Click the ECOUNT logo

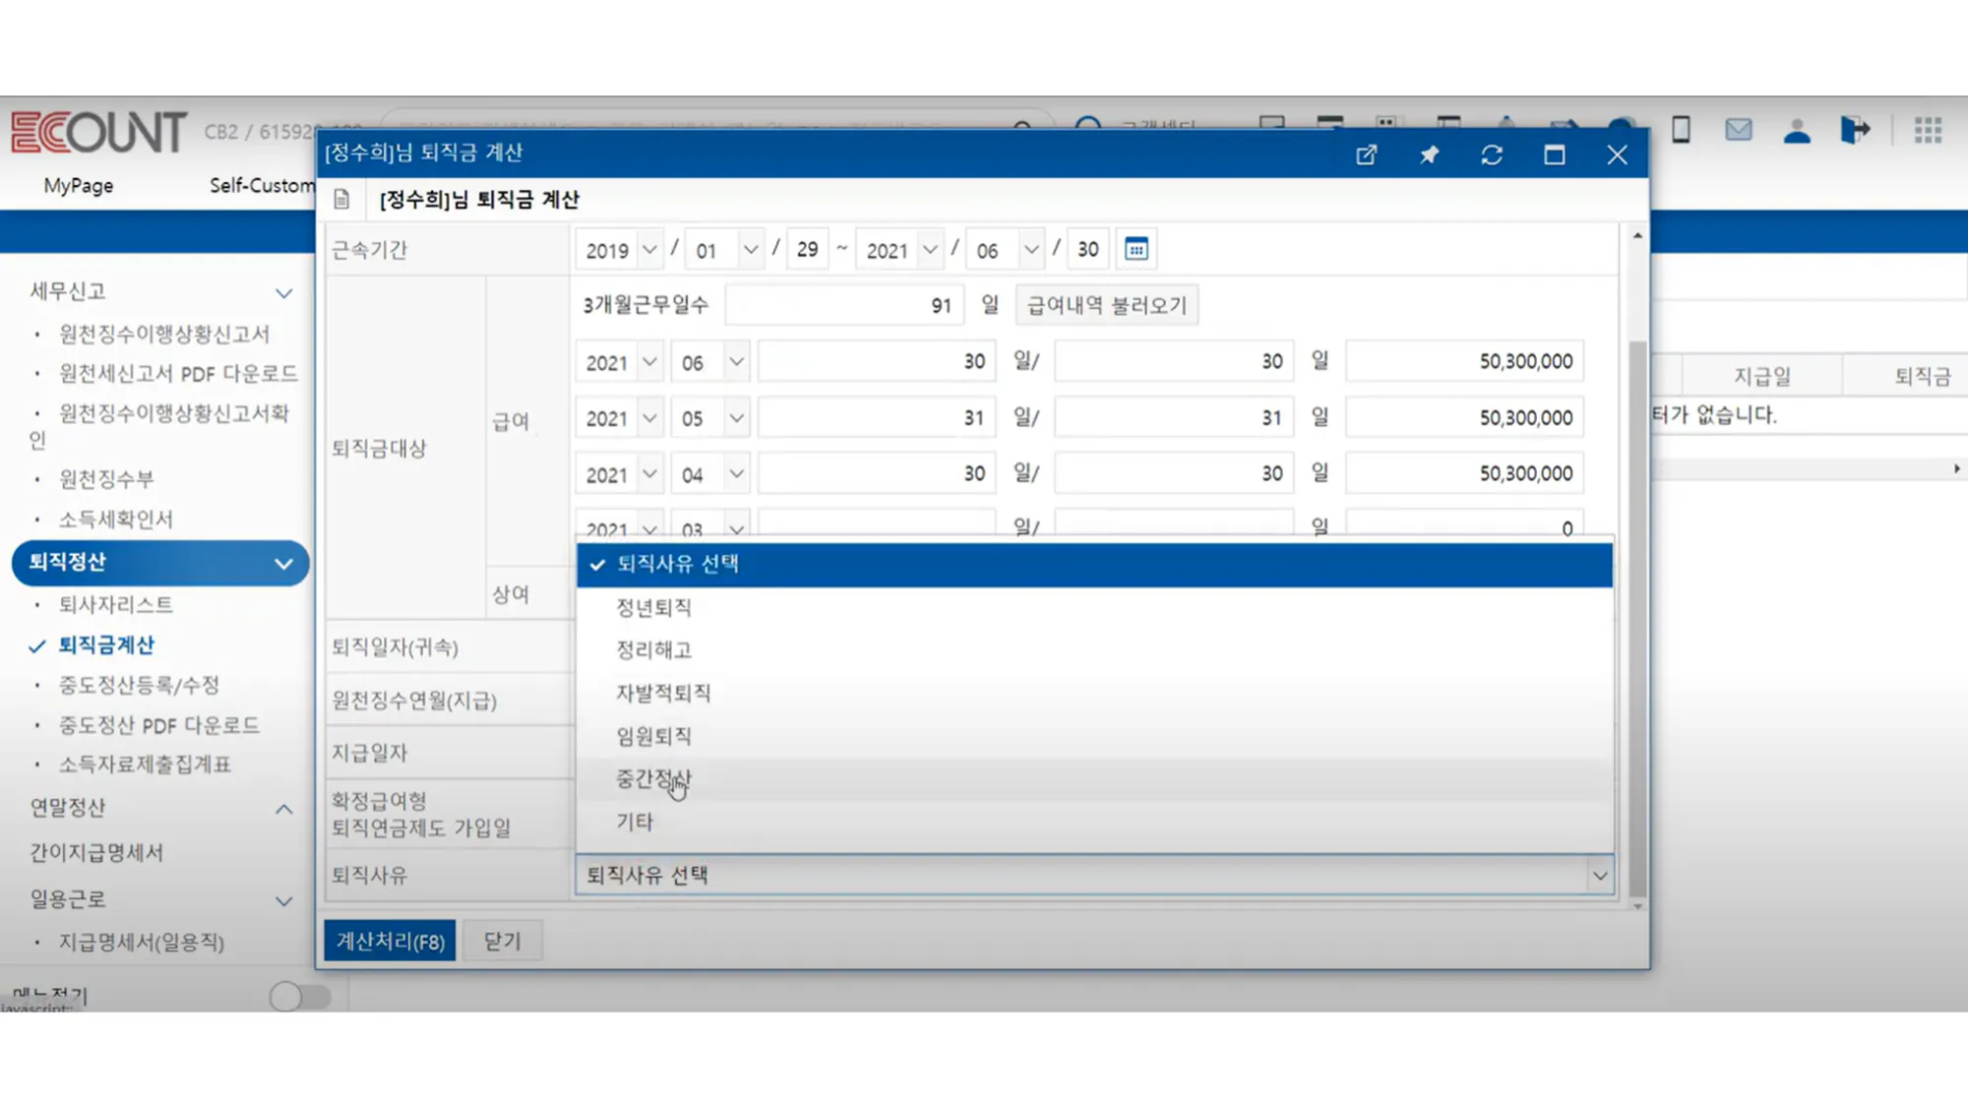(97, 132)
